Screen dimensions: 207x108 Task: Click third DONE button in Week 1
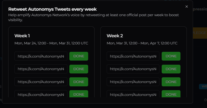[x=79, y=82]
